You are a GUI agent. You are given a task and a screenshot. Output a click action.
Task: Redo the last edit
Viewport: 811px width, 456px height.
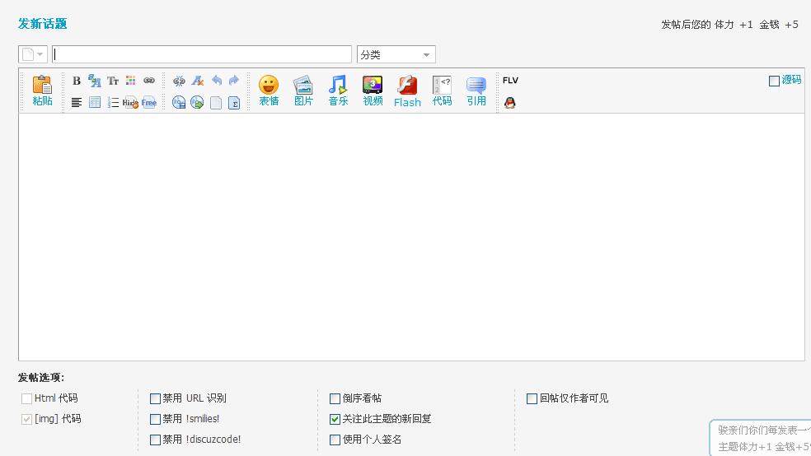(x=234, y=80)
